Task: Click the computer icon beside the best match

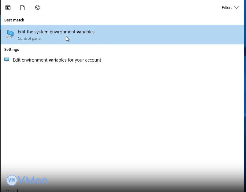Action: point(9,34)
